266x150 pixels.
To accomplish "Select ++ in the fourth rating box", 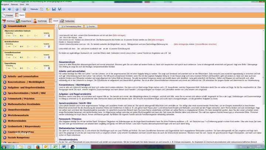I will 7,69.
